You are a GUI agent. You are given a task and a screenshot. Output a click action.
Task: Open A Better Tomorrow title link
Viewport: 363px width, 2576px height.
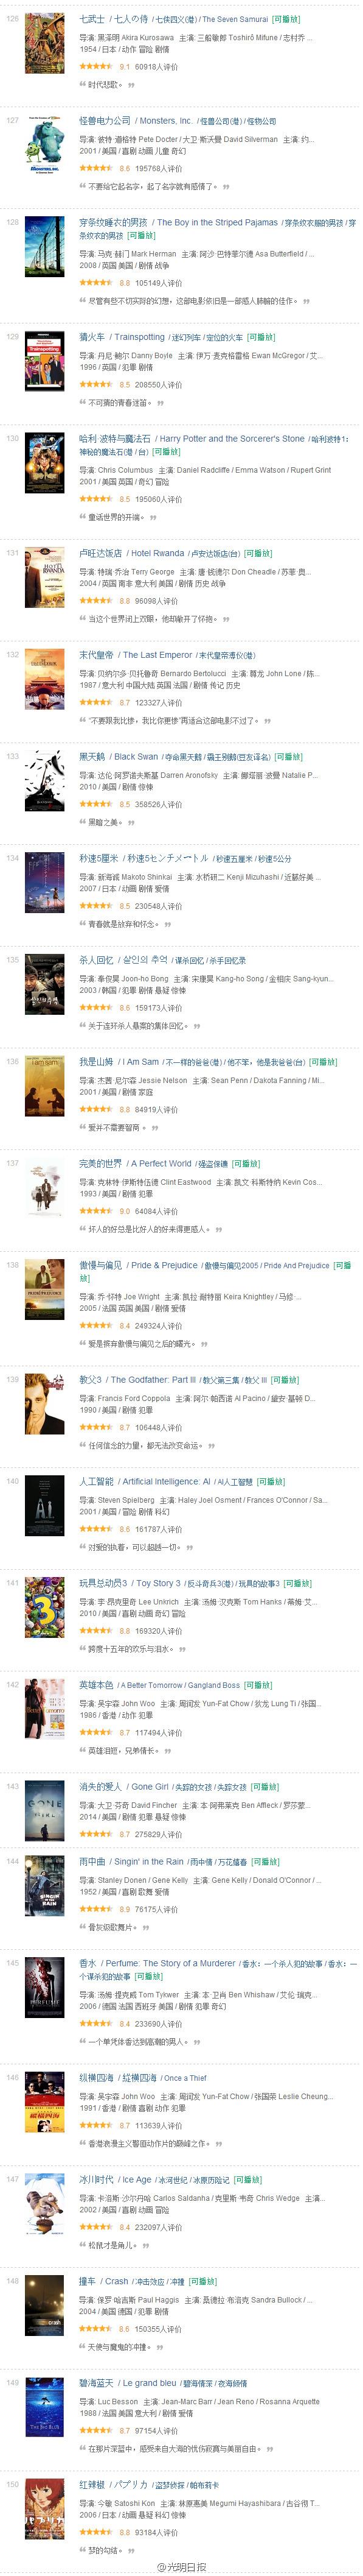pyautogui.click(x=159, y=1685)
